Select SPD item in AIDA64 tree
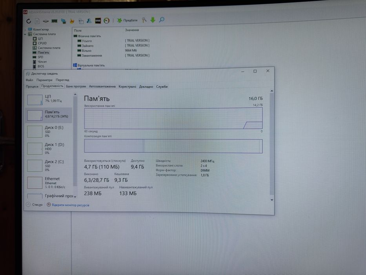 (38, 57)
